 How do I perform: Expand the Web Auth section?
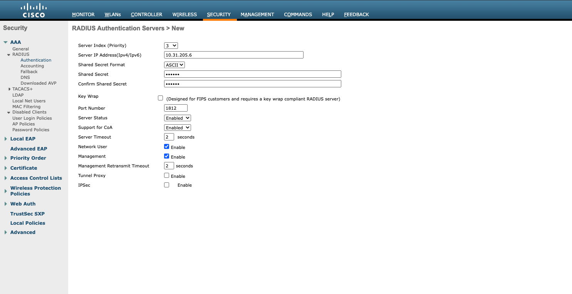click(5, 204)
